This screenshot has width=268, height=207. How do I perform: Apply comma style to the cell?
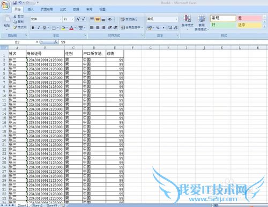coord(163,27)
